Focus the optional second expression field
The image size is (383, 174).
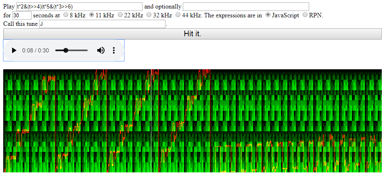[x=246, y=6]
